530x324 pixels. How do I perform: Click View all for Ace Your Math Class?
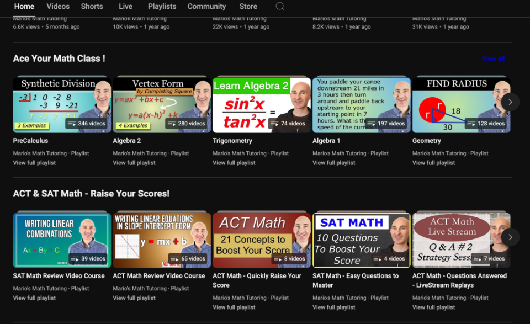[x=493, y=59]
